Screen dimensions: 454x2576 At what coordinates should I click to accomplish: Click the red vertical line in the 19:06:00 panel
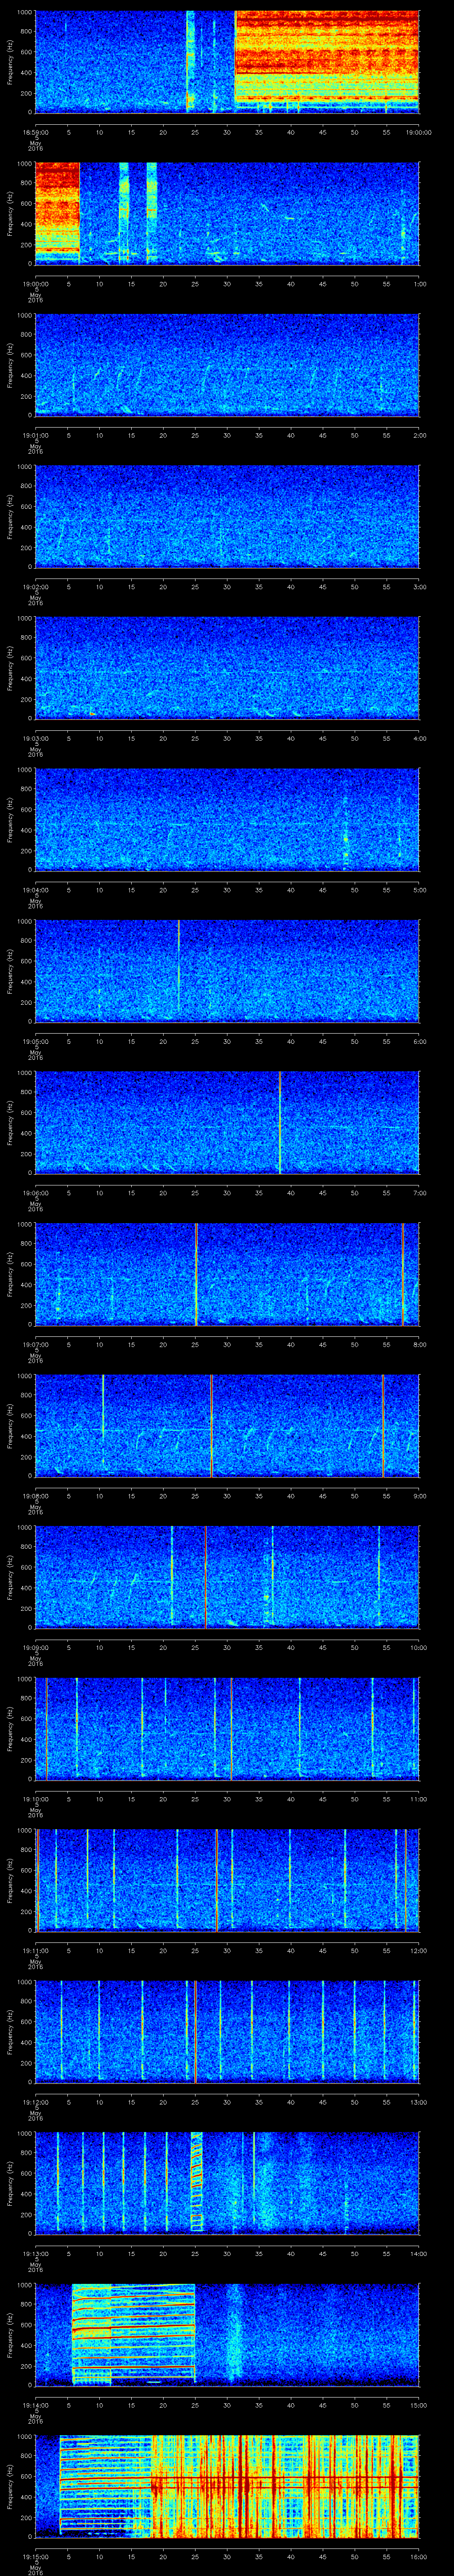click(279, 1122)
